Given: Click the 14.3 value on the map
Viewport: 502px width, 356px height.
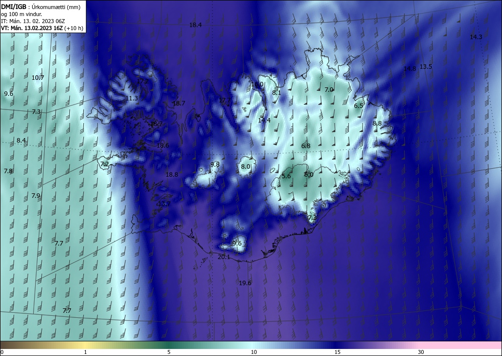Looking at the screenshot, I should point(476,37).
